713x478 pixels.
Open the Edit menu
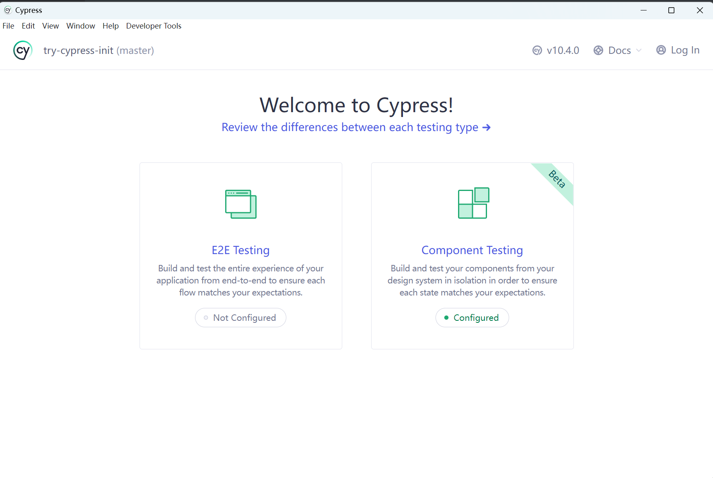(28, 26)
